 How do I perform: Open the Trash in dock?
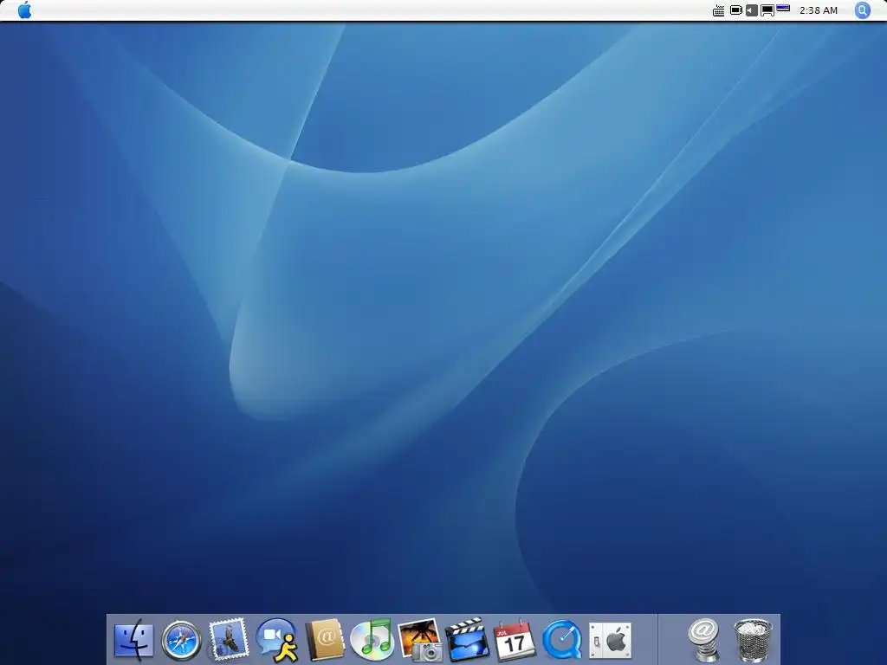753,640
